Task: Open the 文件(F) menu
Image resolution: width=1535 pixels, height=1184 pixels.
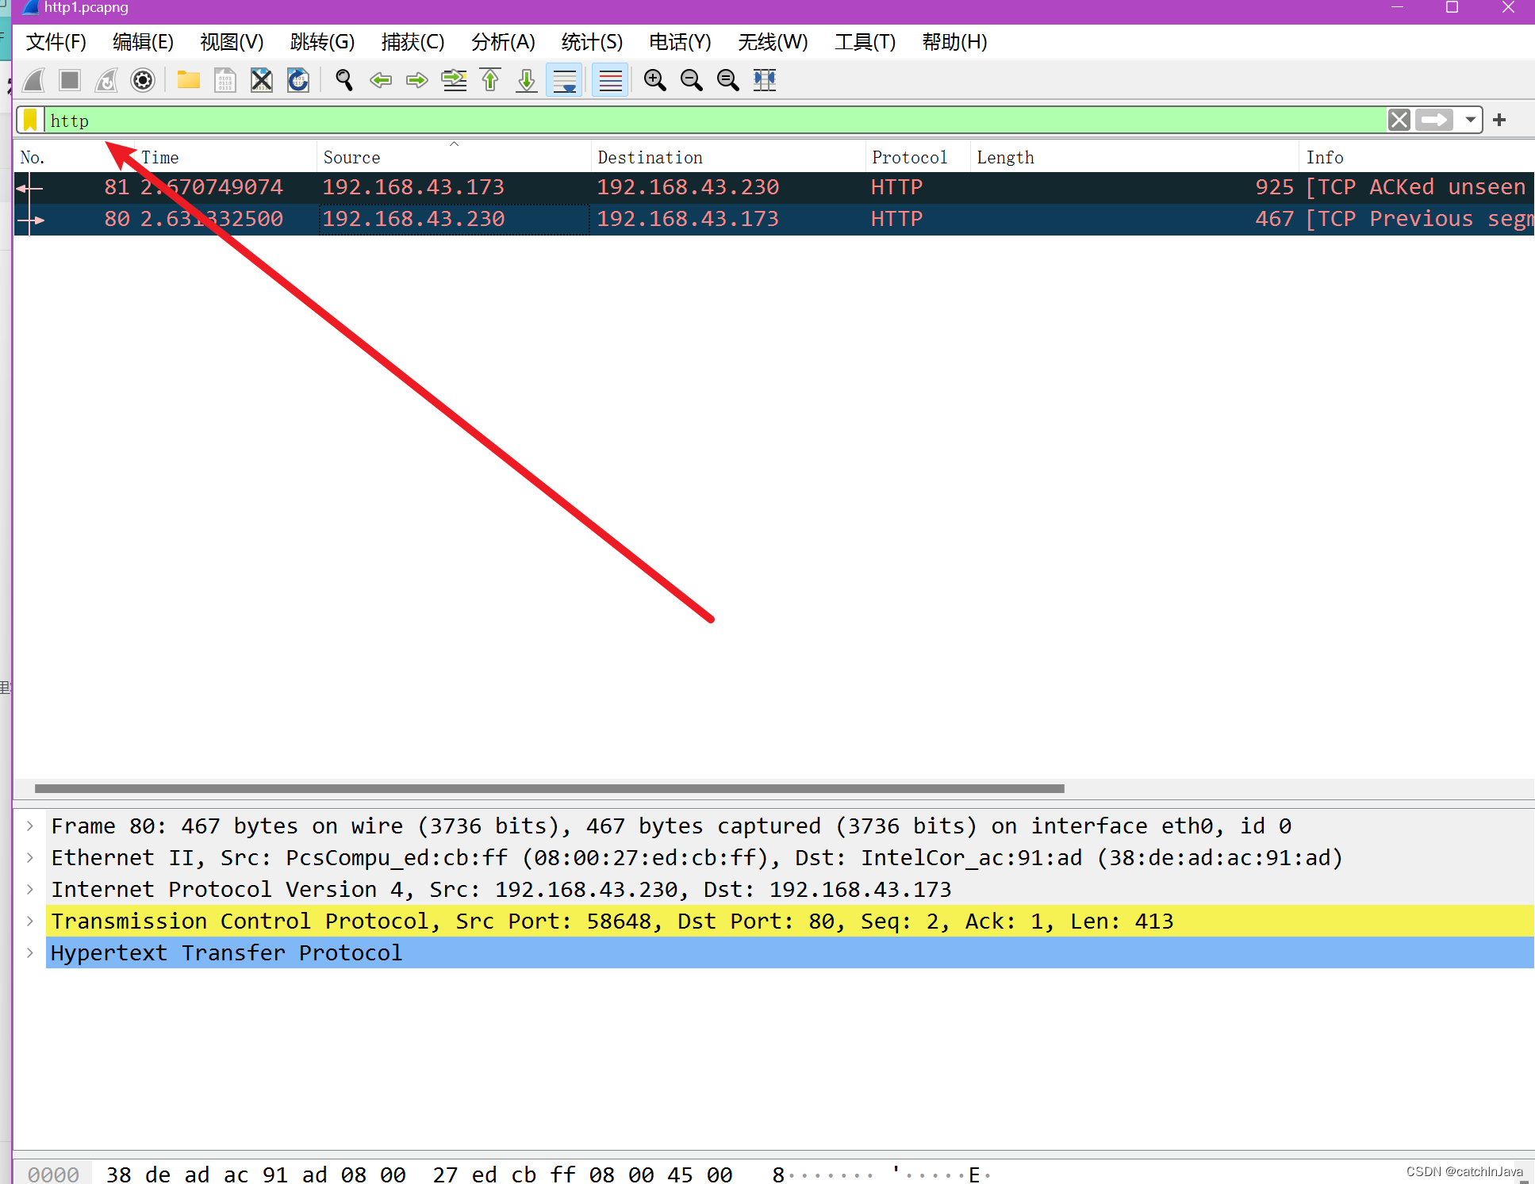Action: tap(56, 42)
